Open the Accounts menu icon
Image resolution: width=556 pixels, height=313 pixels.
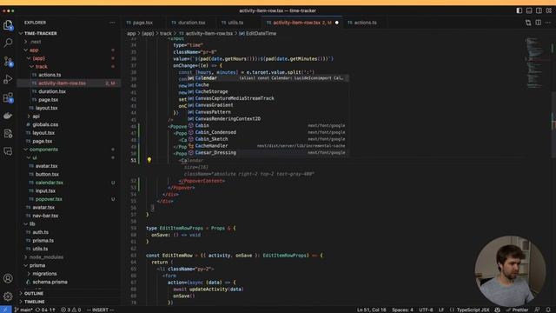coord(8,278)
